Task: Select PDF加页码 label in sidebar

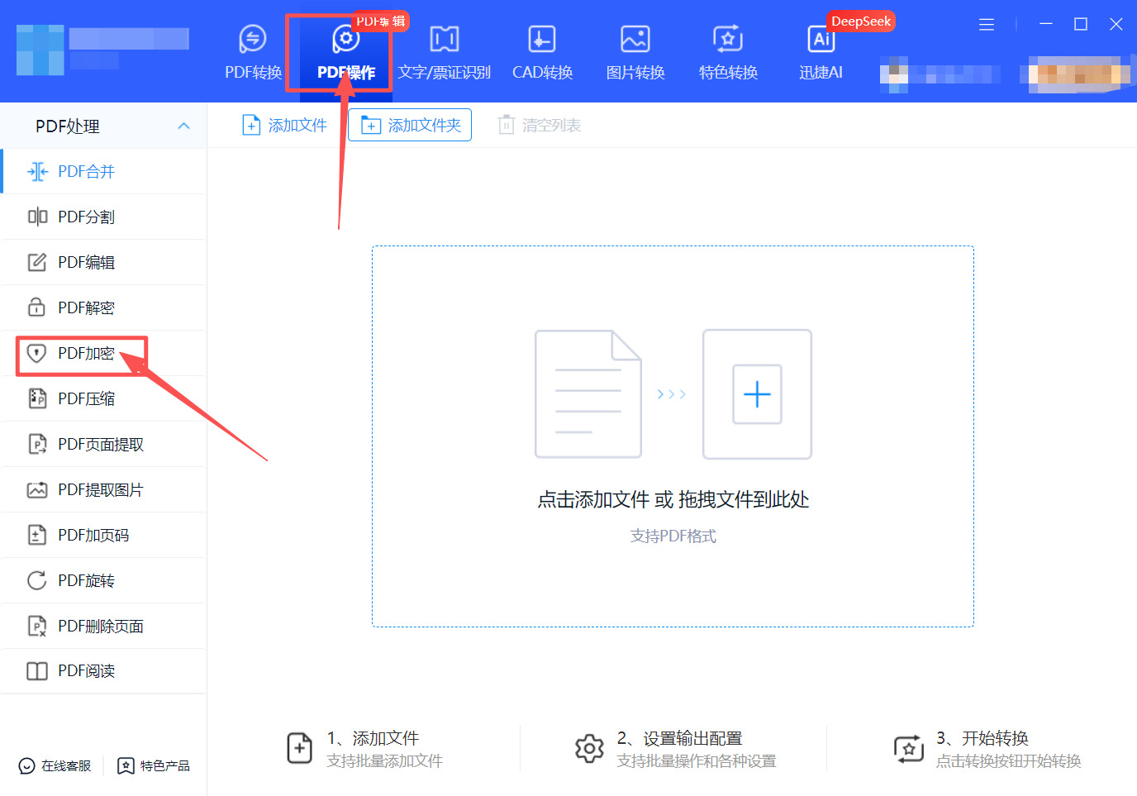Action: [93, 535]
